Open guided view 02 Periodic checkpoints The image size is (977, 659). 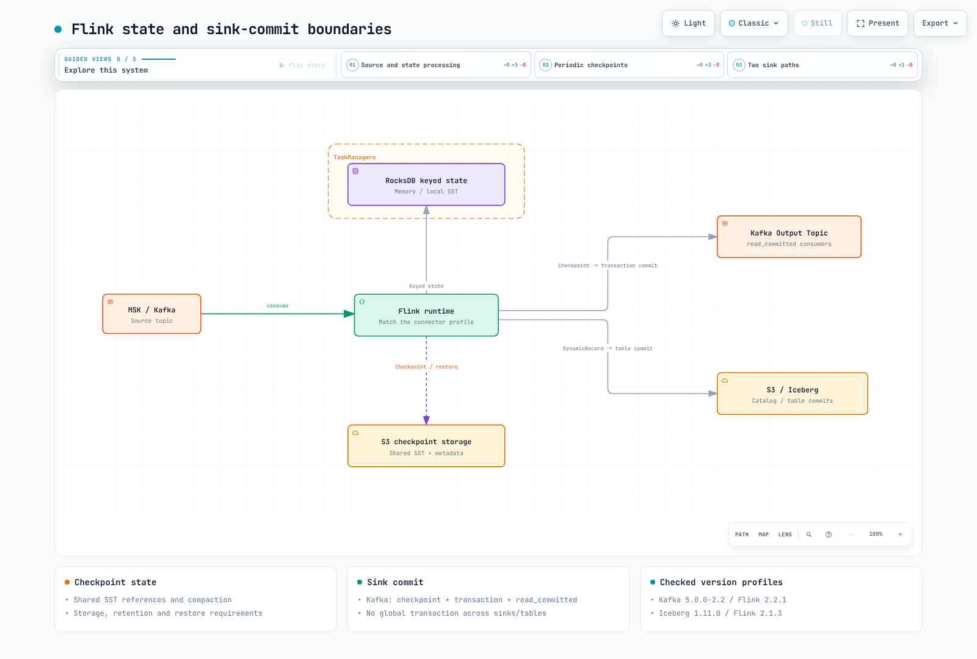629,65
